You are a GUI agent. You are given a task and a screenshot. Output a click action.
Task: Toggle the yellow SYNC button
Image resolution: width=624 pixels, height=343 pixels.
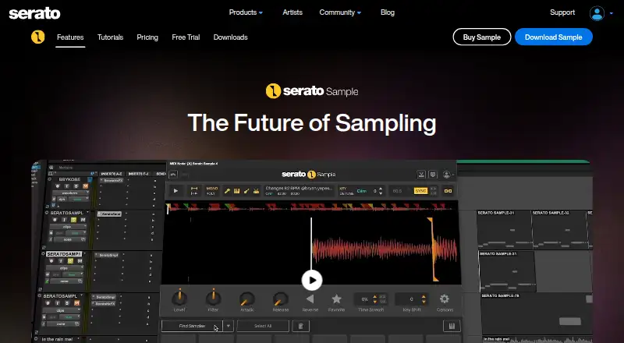(x=420, y=191)
